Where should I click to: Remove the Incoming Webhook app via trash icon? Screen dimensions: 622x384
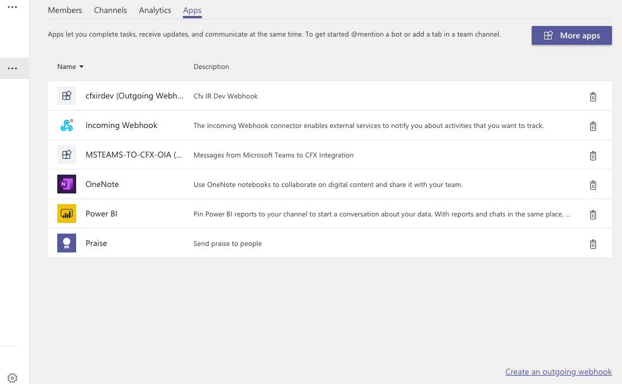[593, 126]
